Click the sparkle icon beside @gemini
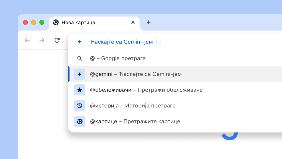Image resolution: width=282 pixels, height=159 pixels. pos(80,74)
